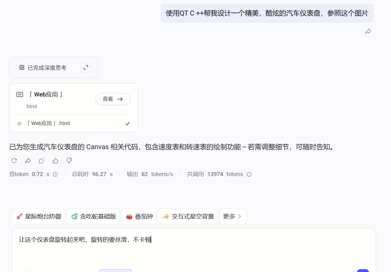Like the response with thumbs up
This screenshot has width=391, height=272.
point(55,161)
